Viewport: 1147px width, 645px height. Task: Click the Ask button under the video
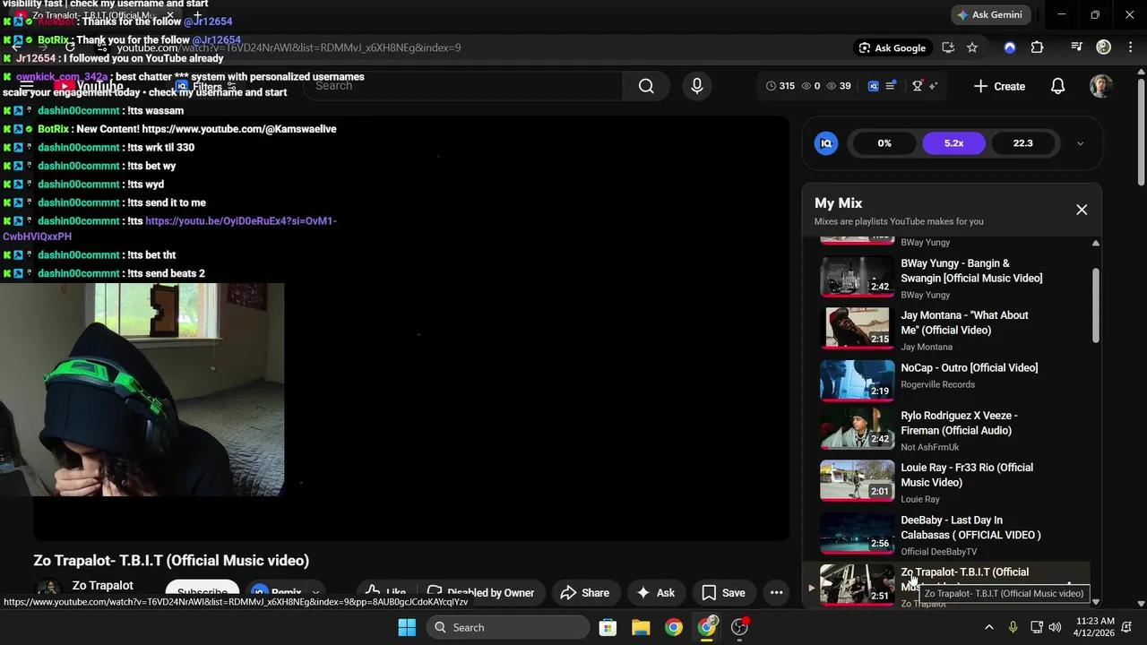[655, 592]
